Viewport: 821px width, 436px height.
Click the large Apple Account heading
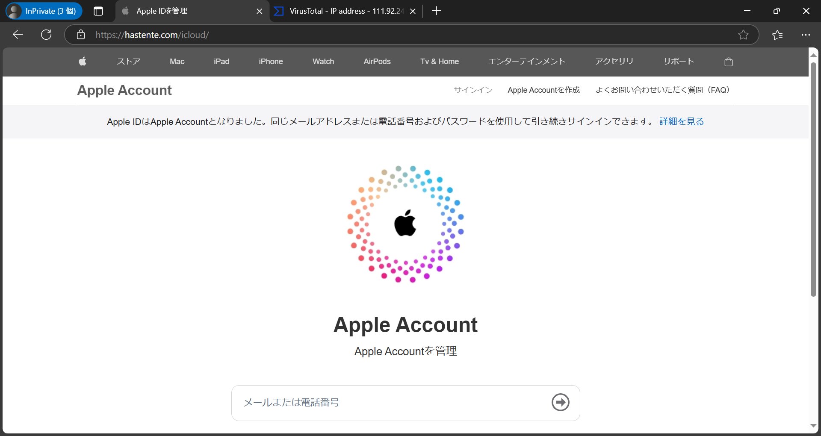coord(405,325)
